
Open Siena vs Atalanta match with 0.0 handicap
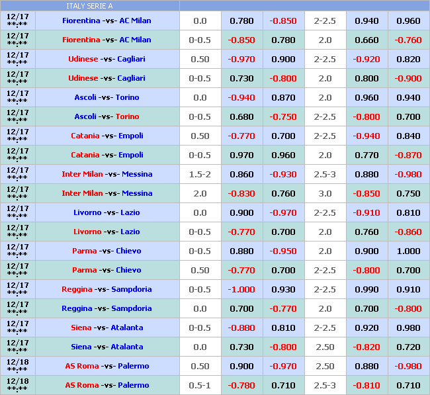(107, 347)
